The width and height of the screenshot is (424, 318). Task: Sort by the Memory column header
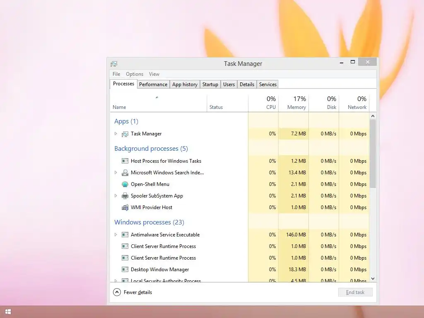(294, 103)
